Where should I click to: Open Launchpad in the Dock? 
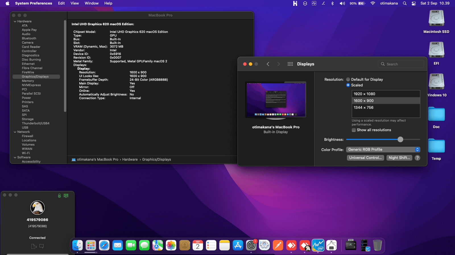coord(91,245)
